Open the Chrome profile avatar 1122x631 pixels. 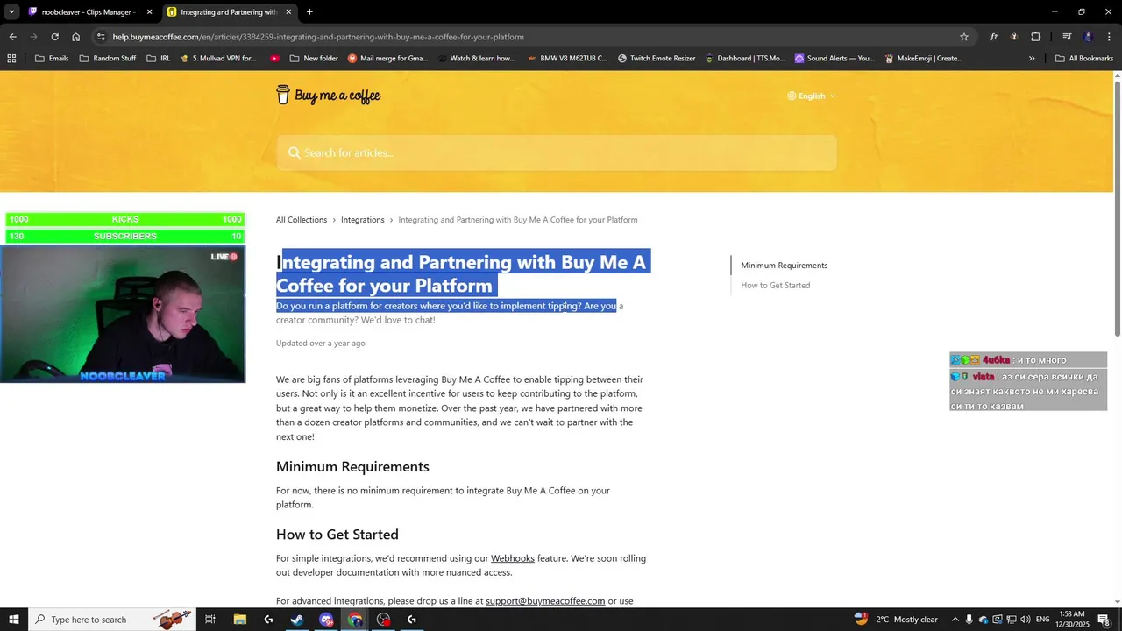click(x=1088, y=37)
